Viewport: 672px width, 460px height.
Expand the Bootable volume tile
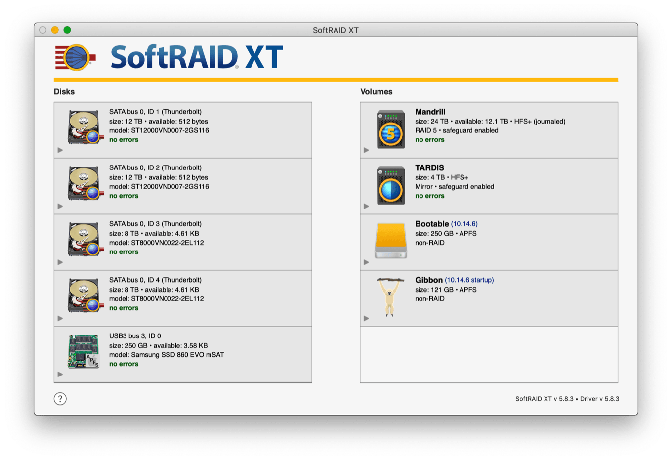pyautogui.click(x=366, y=262)
